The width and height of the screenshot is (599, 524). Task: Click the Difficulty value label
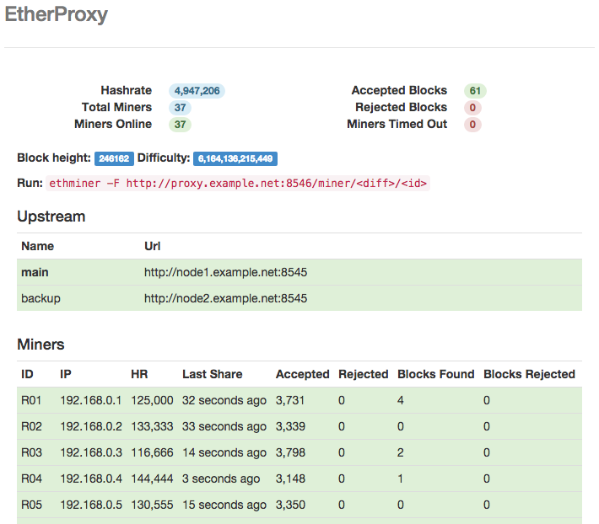pyautogui.click(x=235, y=158)
